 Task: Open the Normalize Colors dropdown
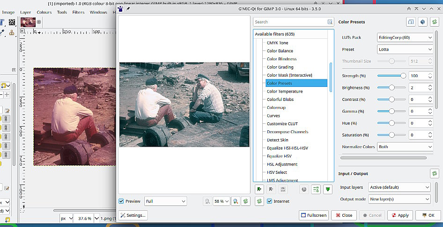pyautogui.click(x=405, y=147)
